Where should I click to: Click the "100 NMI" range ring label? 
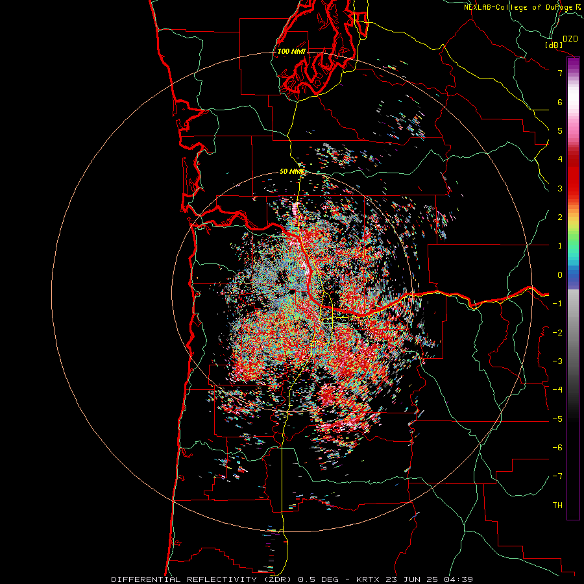pos(291,51)
